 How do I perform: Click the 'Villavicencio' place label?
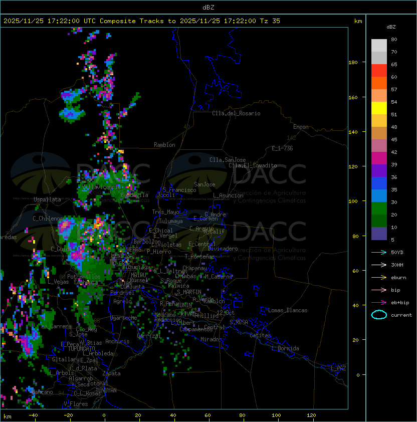pos(101,187)
